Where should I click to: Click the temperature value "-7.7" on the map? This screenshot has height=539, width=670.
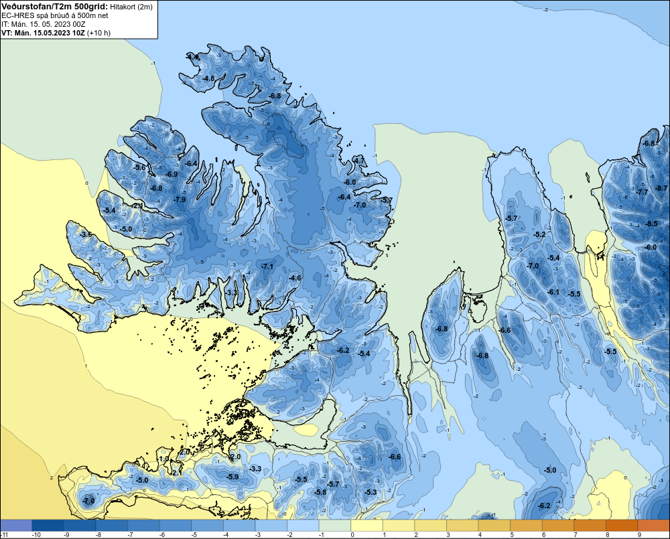(643, 192)
